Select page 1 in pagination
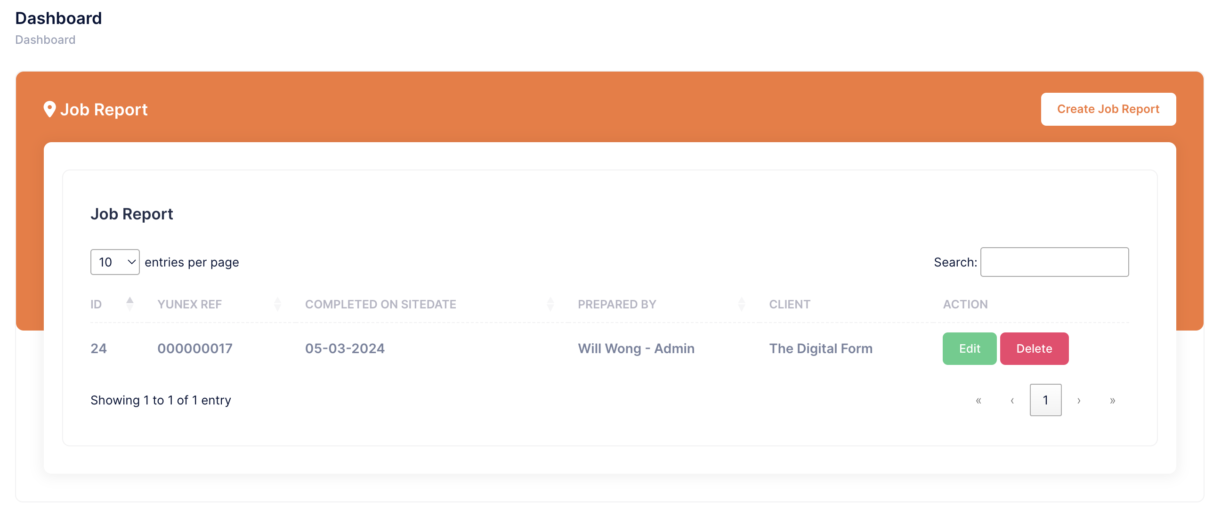 [1045, 400]
